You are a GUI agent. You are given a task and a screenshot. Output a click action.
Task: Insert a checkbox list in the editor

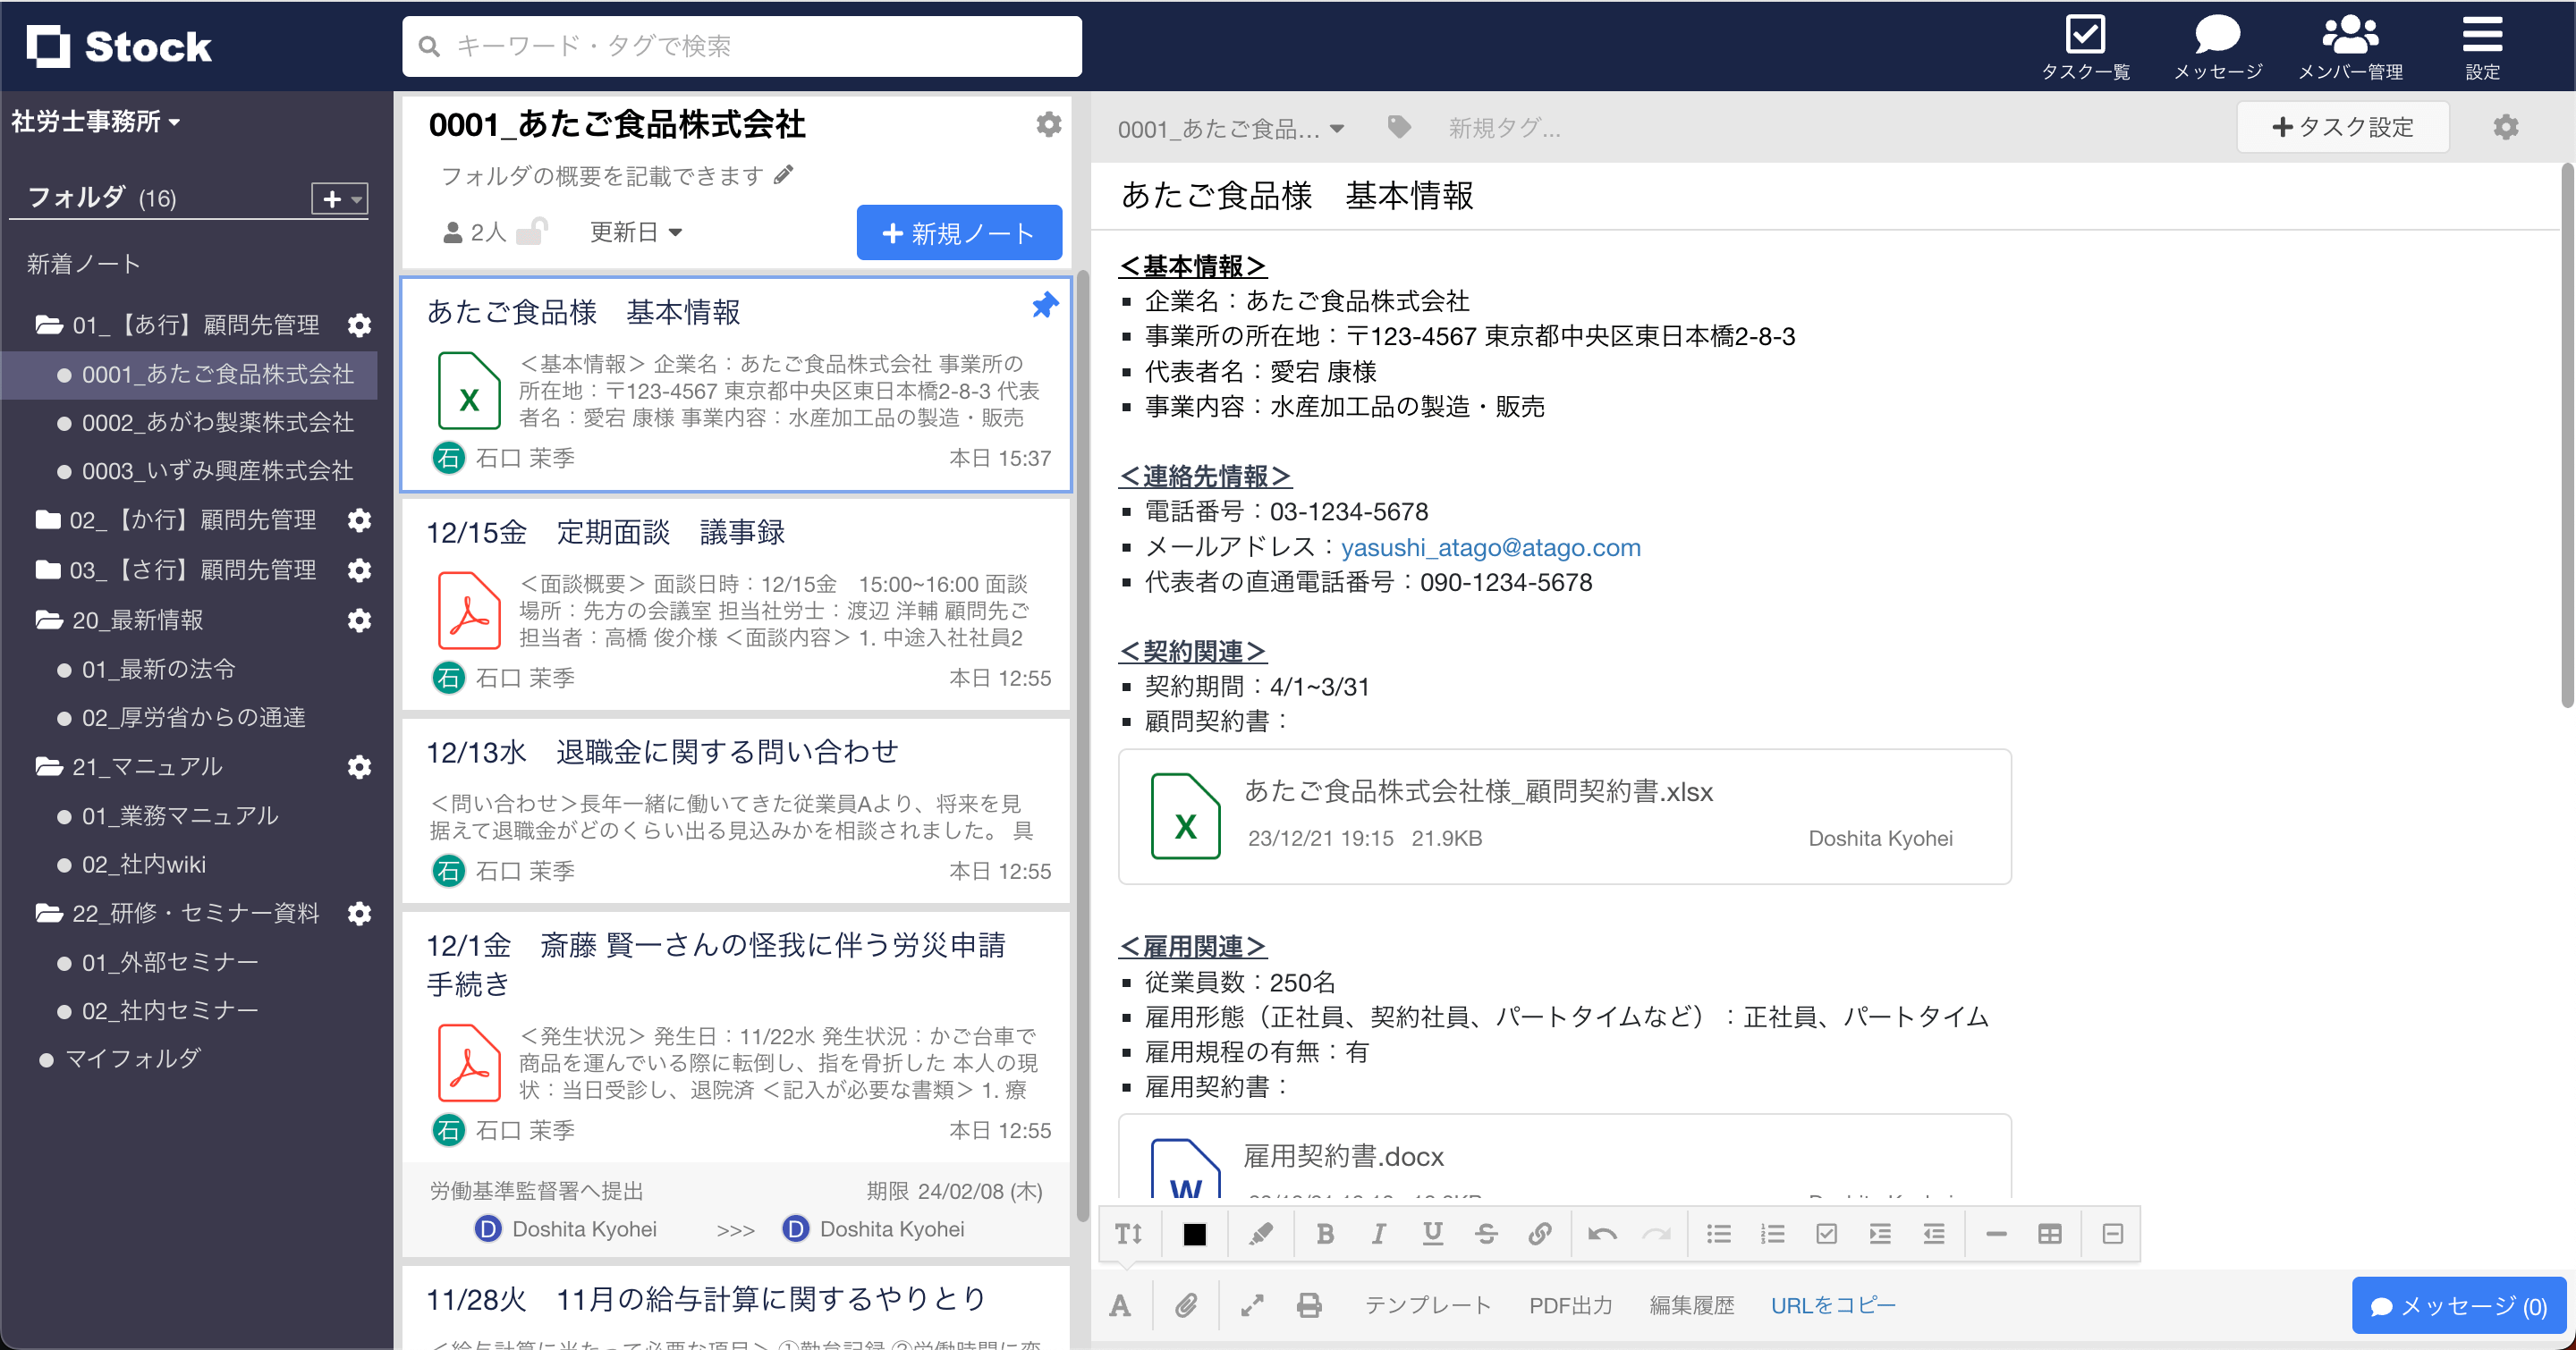click(x=1827, y=1233)
